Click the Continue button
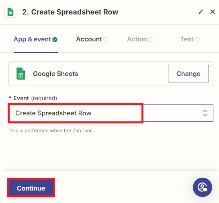Screen dimensions: 219x203 [31, 187]
